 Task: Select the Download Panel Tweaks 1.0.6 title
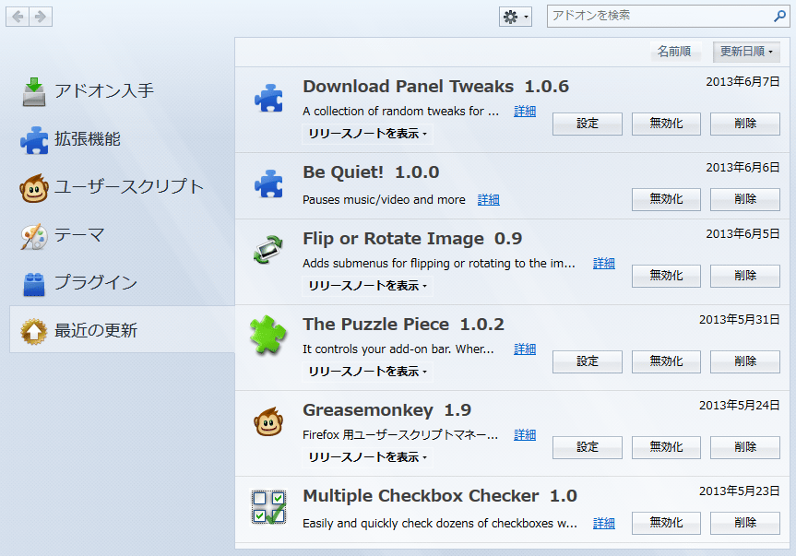(435, 87)
